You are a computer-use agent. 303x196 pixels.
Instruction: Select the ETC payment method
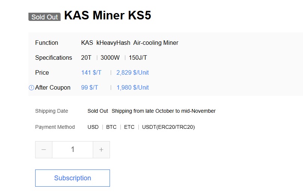[129, 127]
